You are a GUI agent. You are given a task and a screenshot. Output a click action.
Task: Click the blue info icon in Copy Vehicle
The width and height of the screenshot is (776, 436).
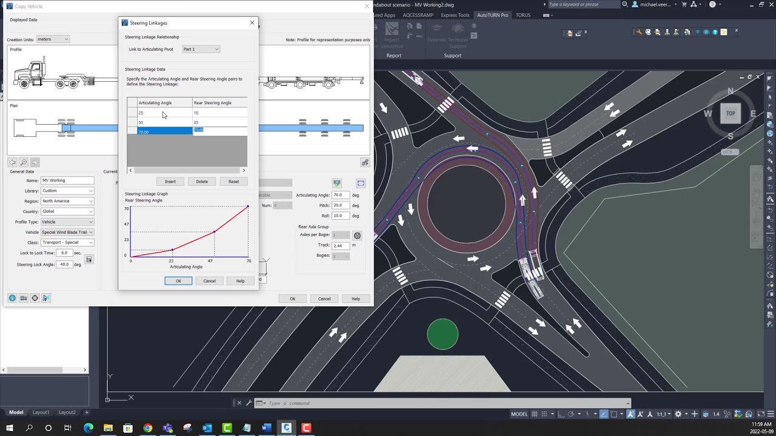coord(12,298)
